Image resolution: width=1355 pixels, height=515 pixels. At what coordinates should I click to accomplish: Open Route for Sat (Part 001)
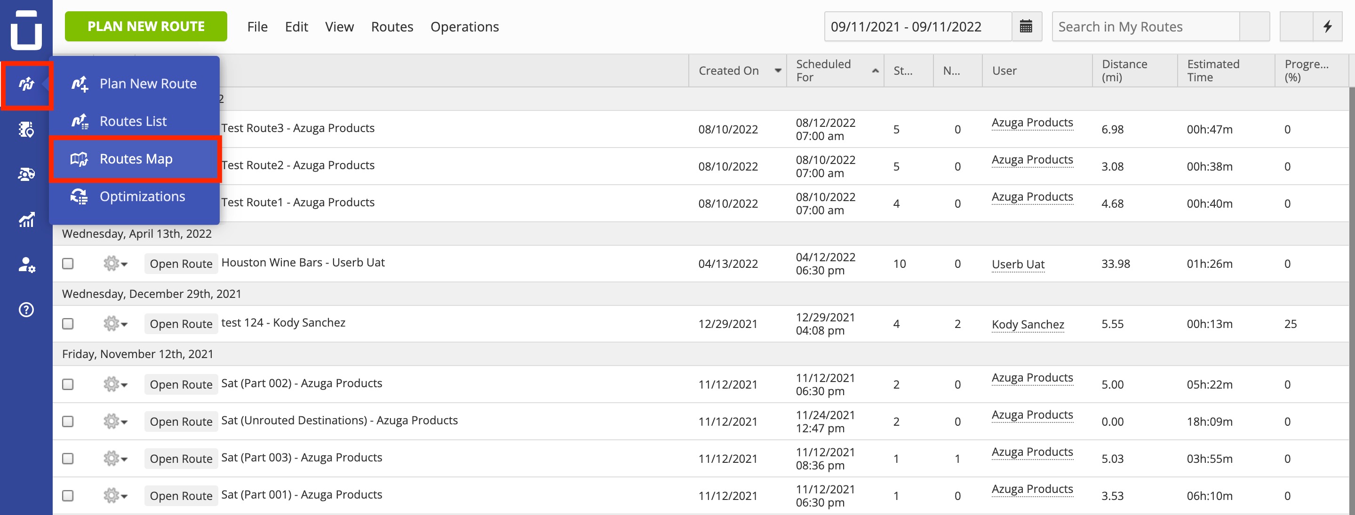(x=181, y=496)
